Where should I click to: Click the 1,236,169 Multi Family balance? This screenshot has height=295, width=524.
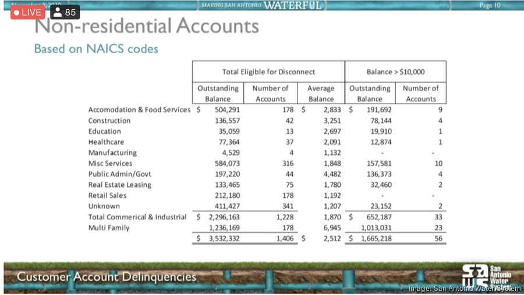click(x=224, y=228)
